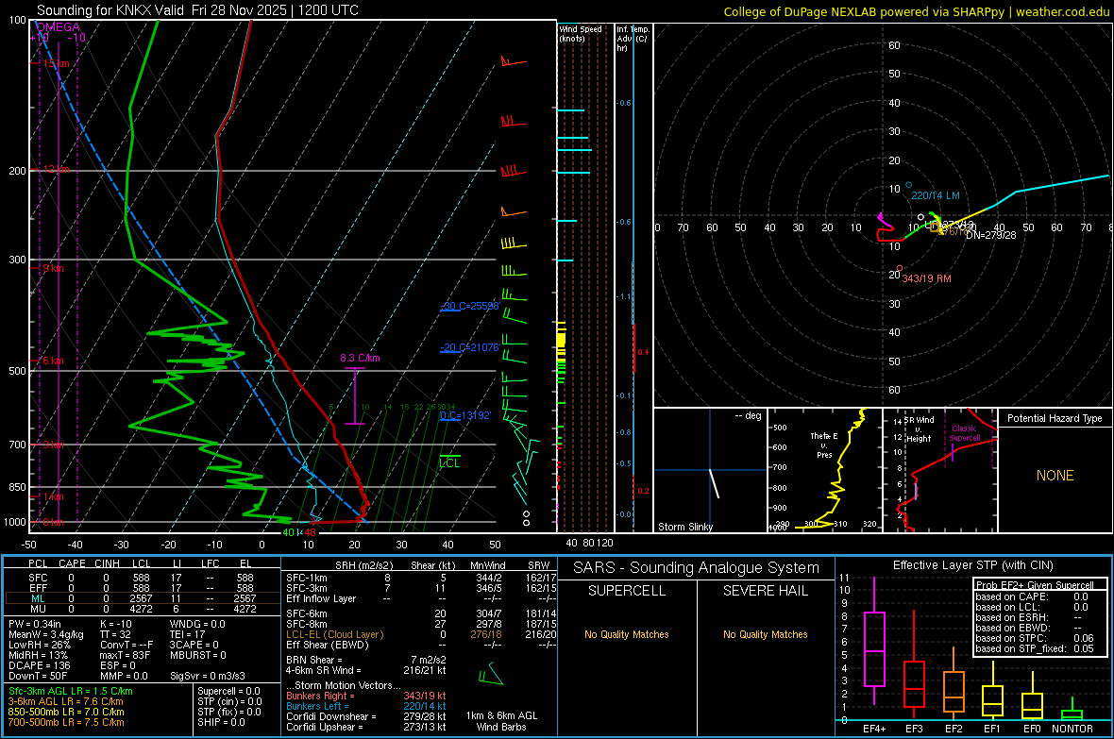Select 3-6km AGL LR = 7.6 C/km
Viewport: 1114px width, 739px height.
coord(66,701)
